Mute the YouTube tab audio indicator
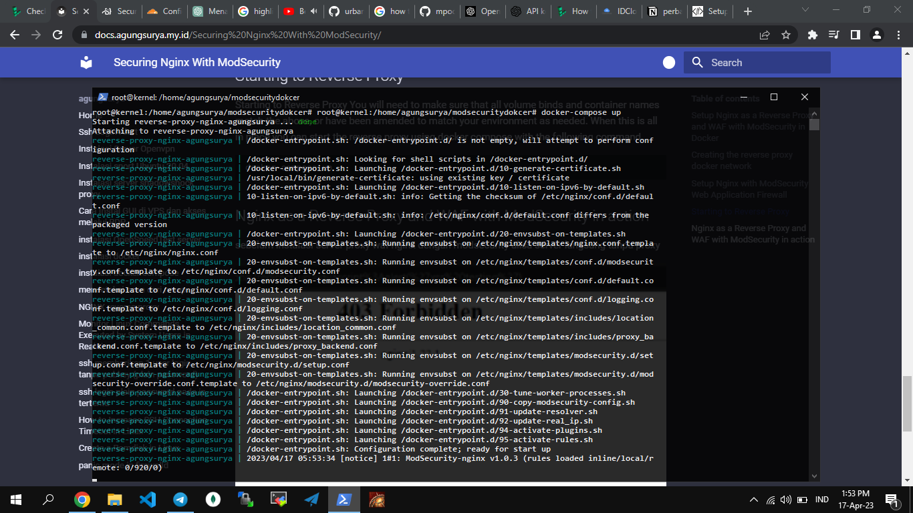 click(x=313, y=11)
